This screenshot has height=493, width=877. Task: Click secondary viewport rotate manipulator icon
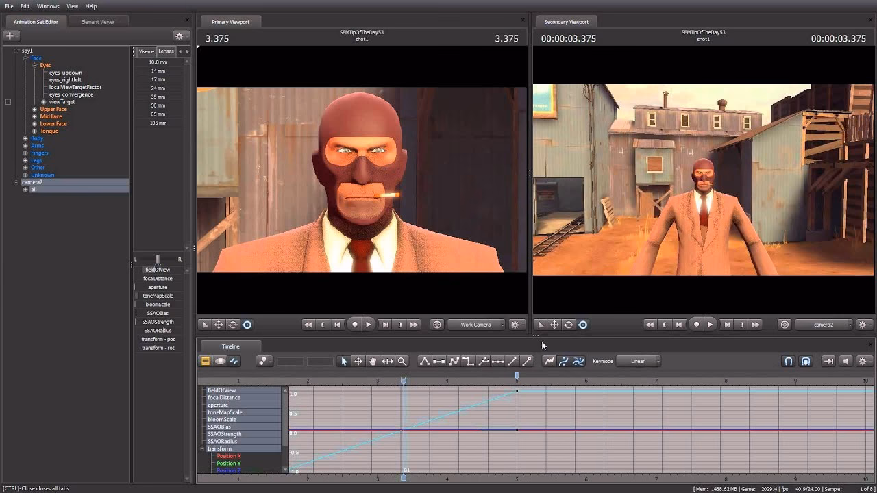[569, 325]
